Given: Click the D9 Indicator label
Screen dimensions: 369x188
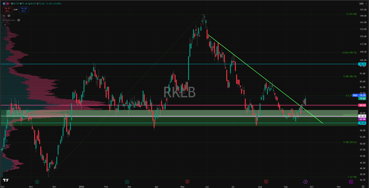Looking at the screenshot, I should pyautogui.click(x=9, y=20).
